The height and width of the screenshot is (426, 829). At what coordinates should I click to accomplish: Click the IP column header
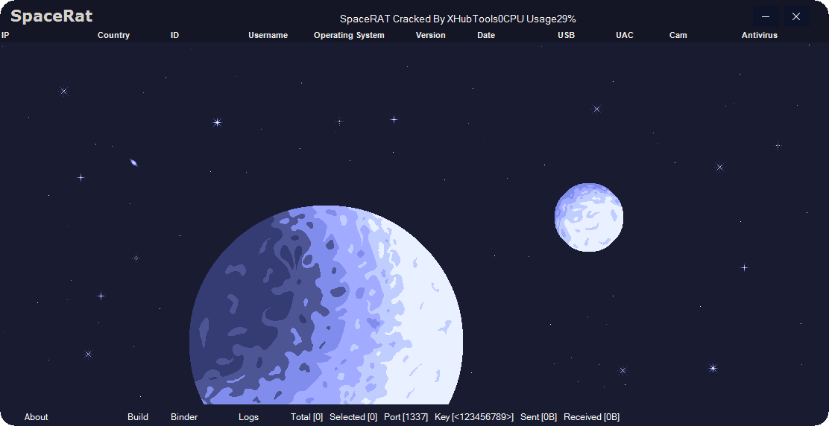pyautogui.click(x=5, y=35)
